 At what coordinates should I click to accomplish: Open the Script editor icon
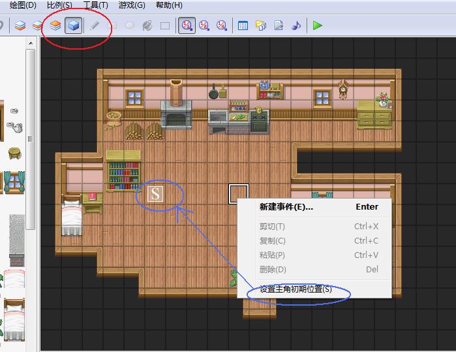tap(279, 25)
